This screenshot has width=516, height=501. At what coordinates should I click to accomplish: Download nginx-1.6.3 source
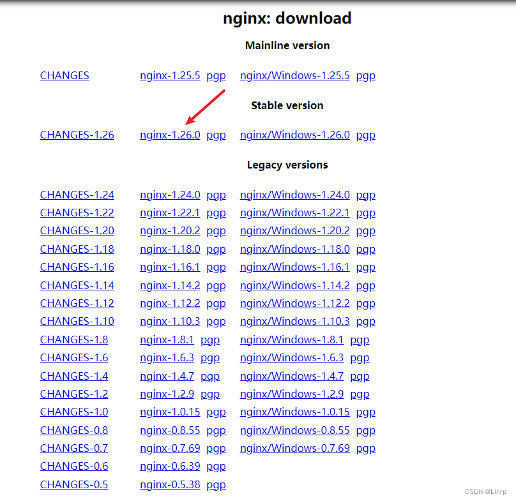pos(167,357)
